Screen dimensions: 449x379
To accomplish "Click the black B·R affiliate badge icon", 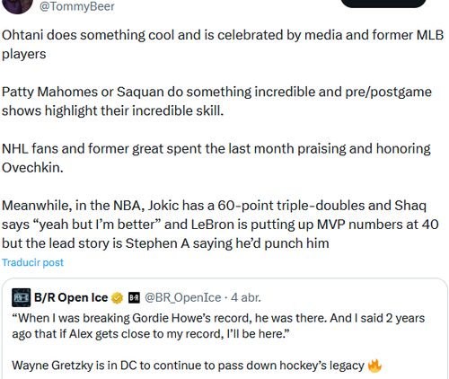I will pos(134,297).
